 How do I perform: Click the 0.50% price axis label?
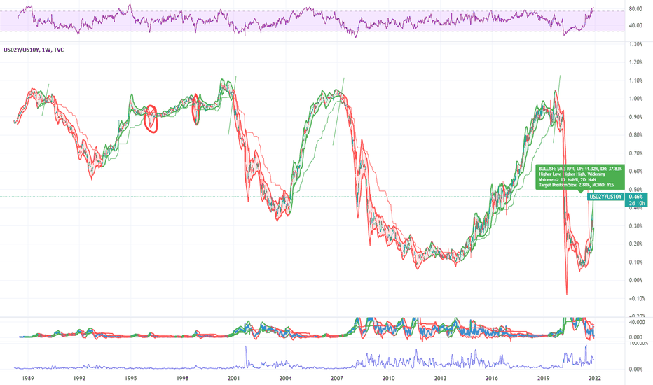tap(635, 190)
